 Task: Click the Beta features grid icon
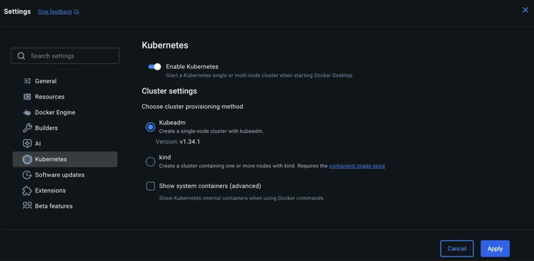(27, 206)
